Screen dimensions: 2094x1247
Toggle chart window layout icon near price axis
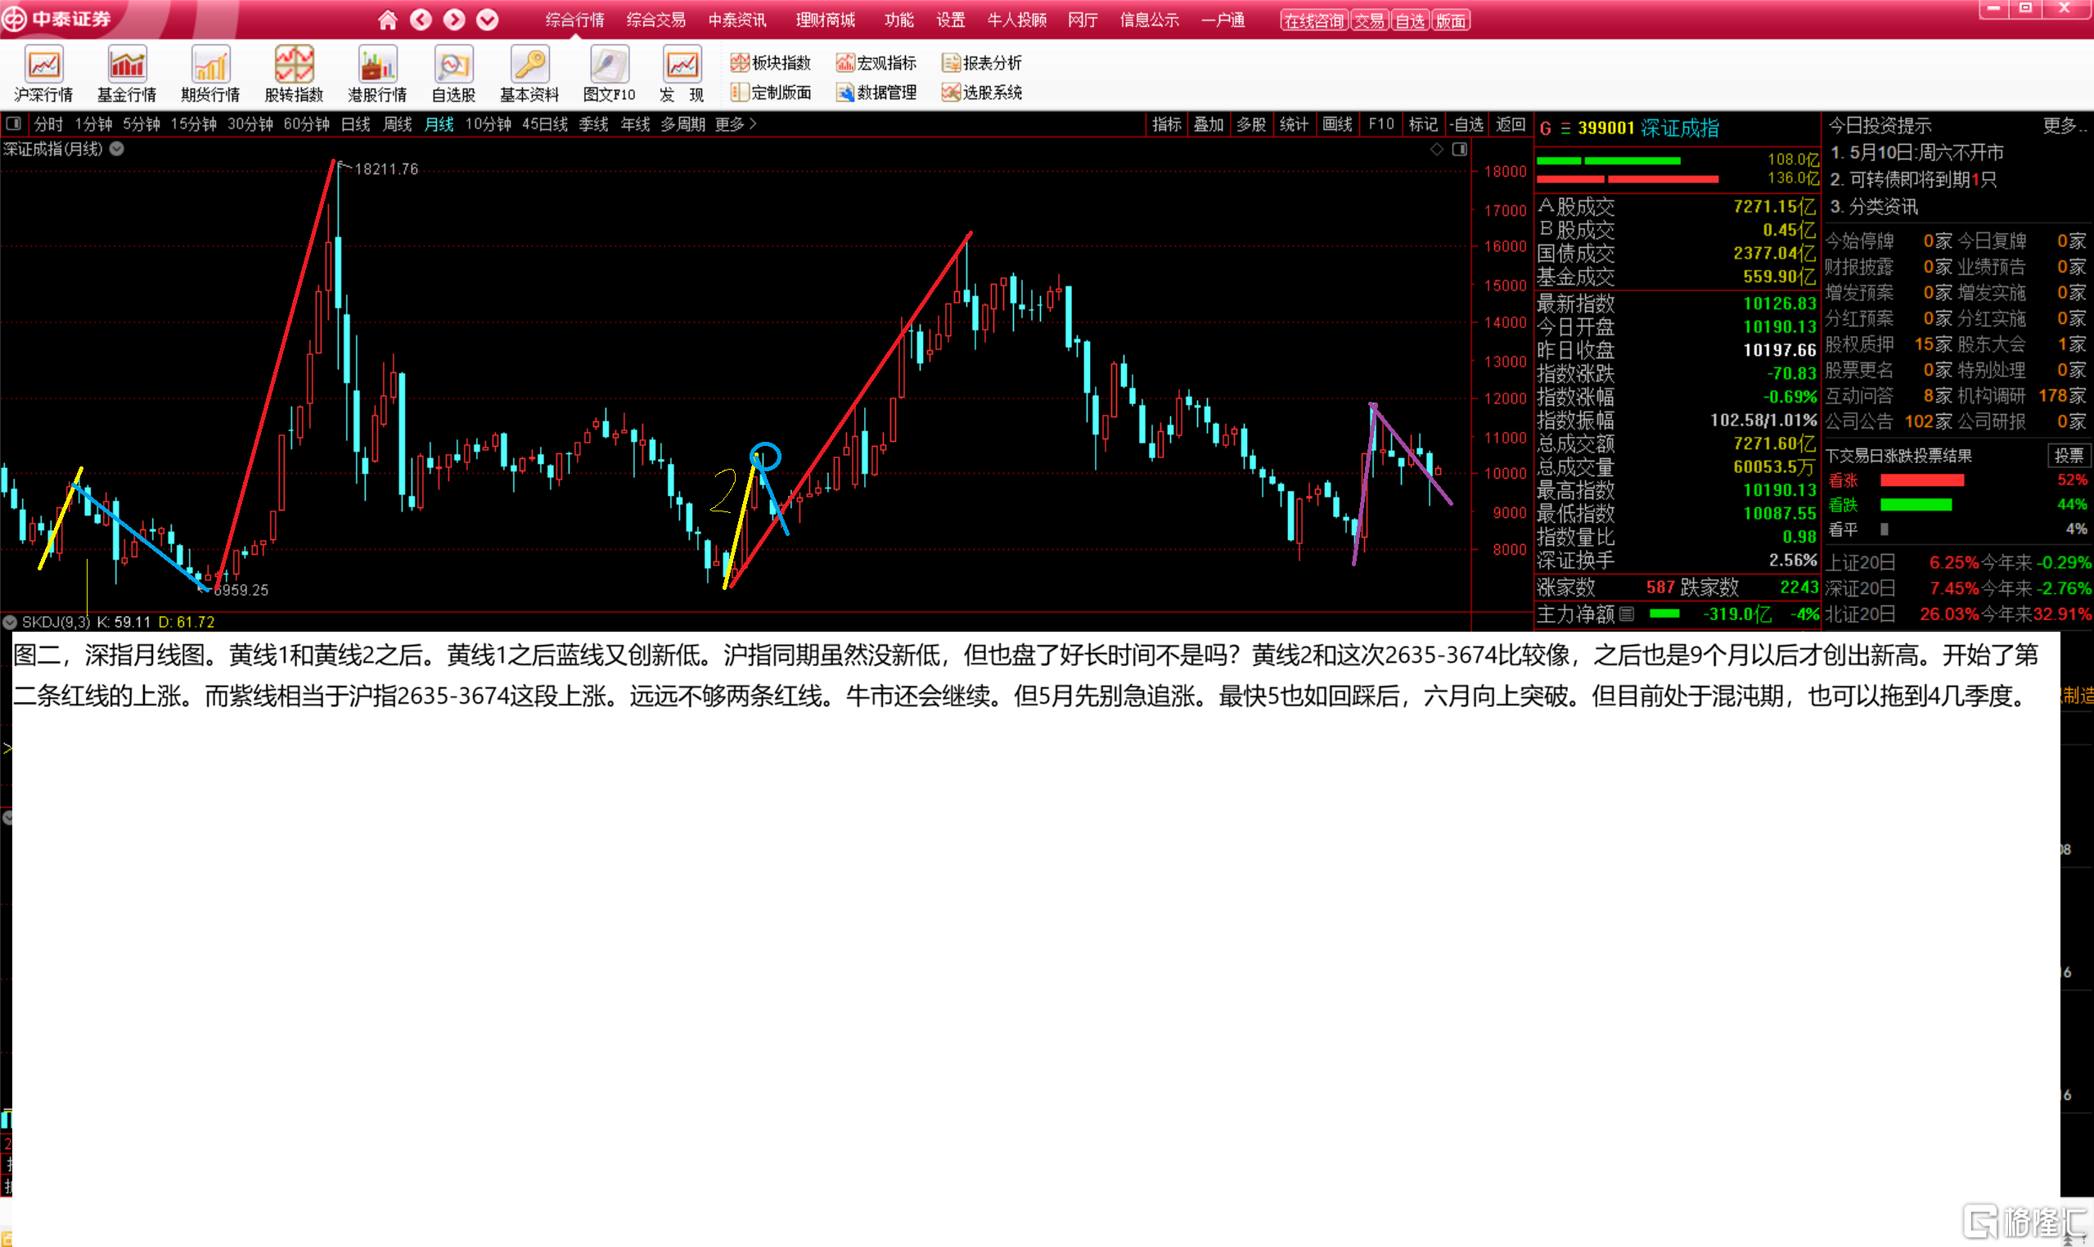pyautogui.click(x=1460, y=149)
